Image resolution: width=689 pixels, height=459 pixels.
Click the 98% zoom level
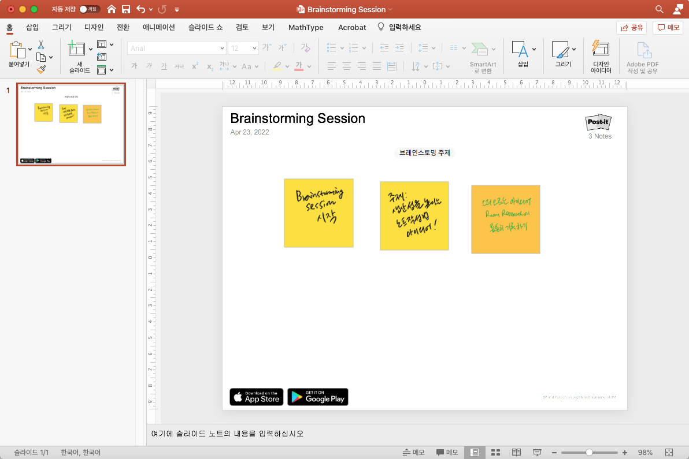pyautogui.click(x=645, y=453)
